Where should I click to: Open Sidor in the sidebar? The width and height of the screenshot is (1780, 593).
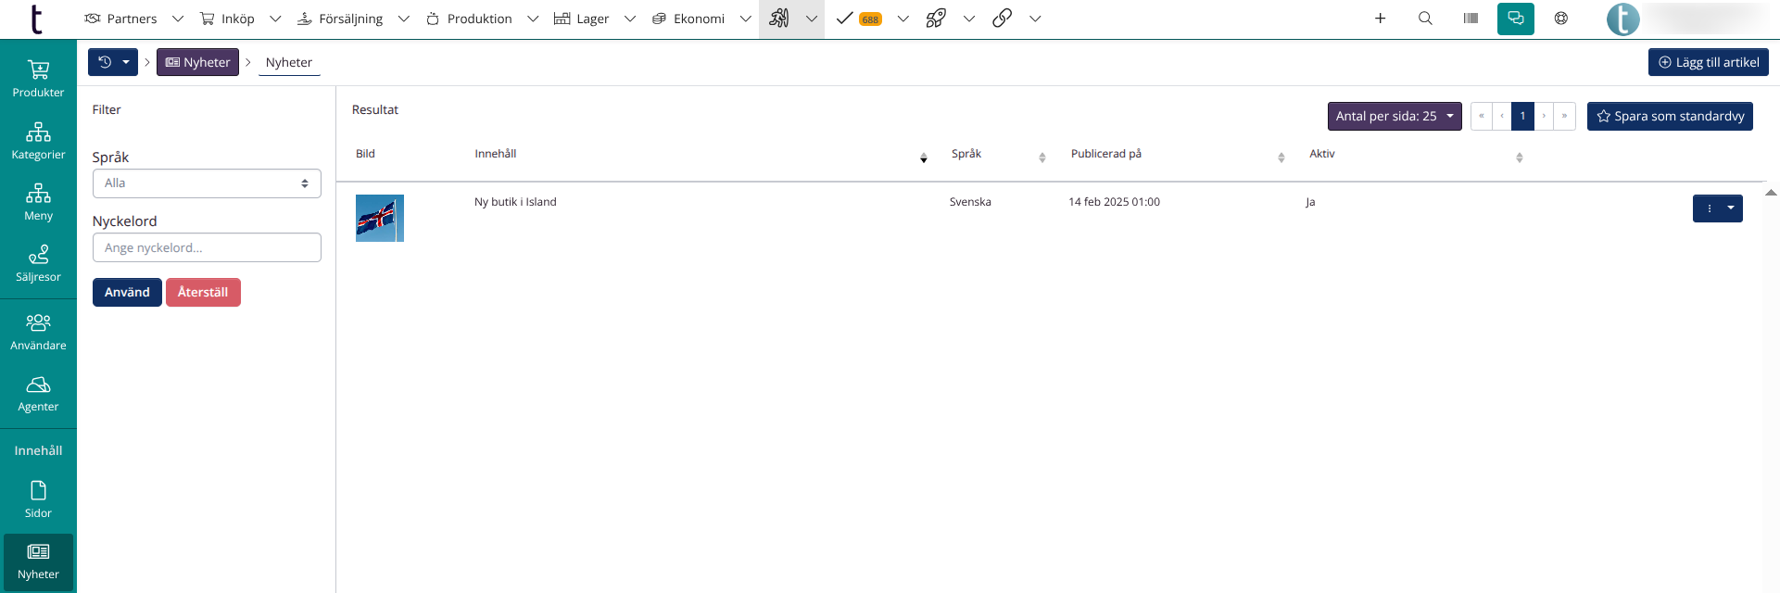[38, 499]
